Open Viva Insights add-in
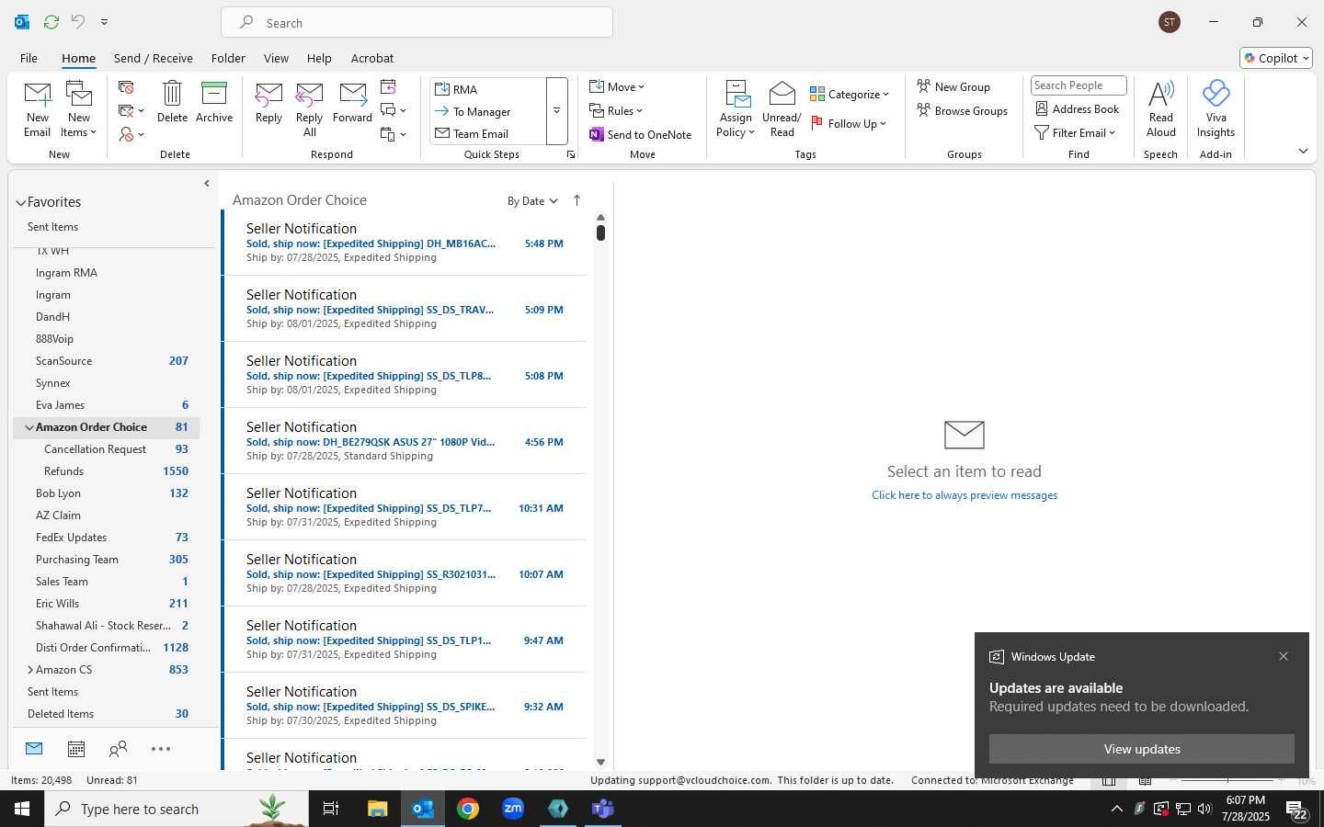 point(1216,108)
